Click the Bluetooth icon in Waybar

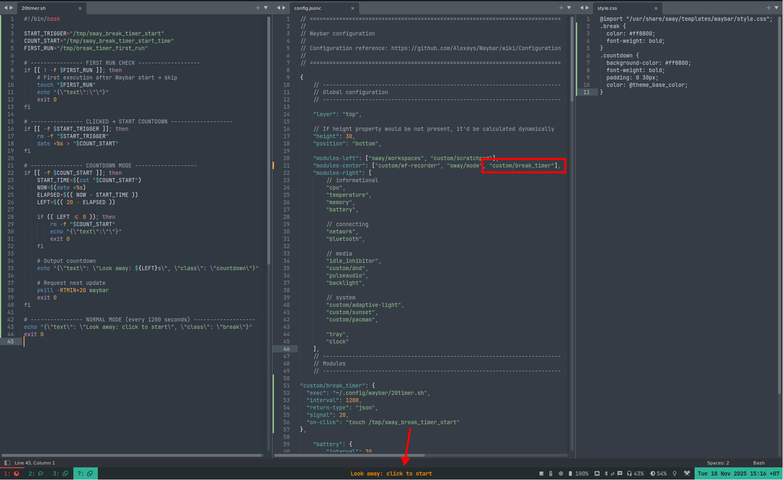click(x=606, y=473)
